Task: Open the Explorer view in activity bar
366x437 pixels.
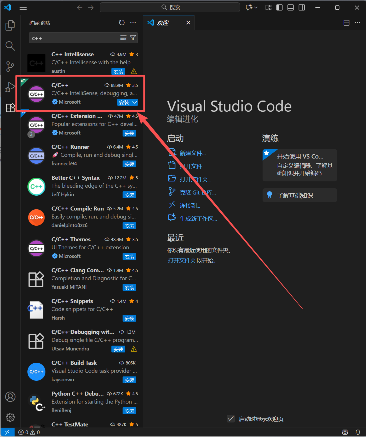Action: click(10, 25)
